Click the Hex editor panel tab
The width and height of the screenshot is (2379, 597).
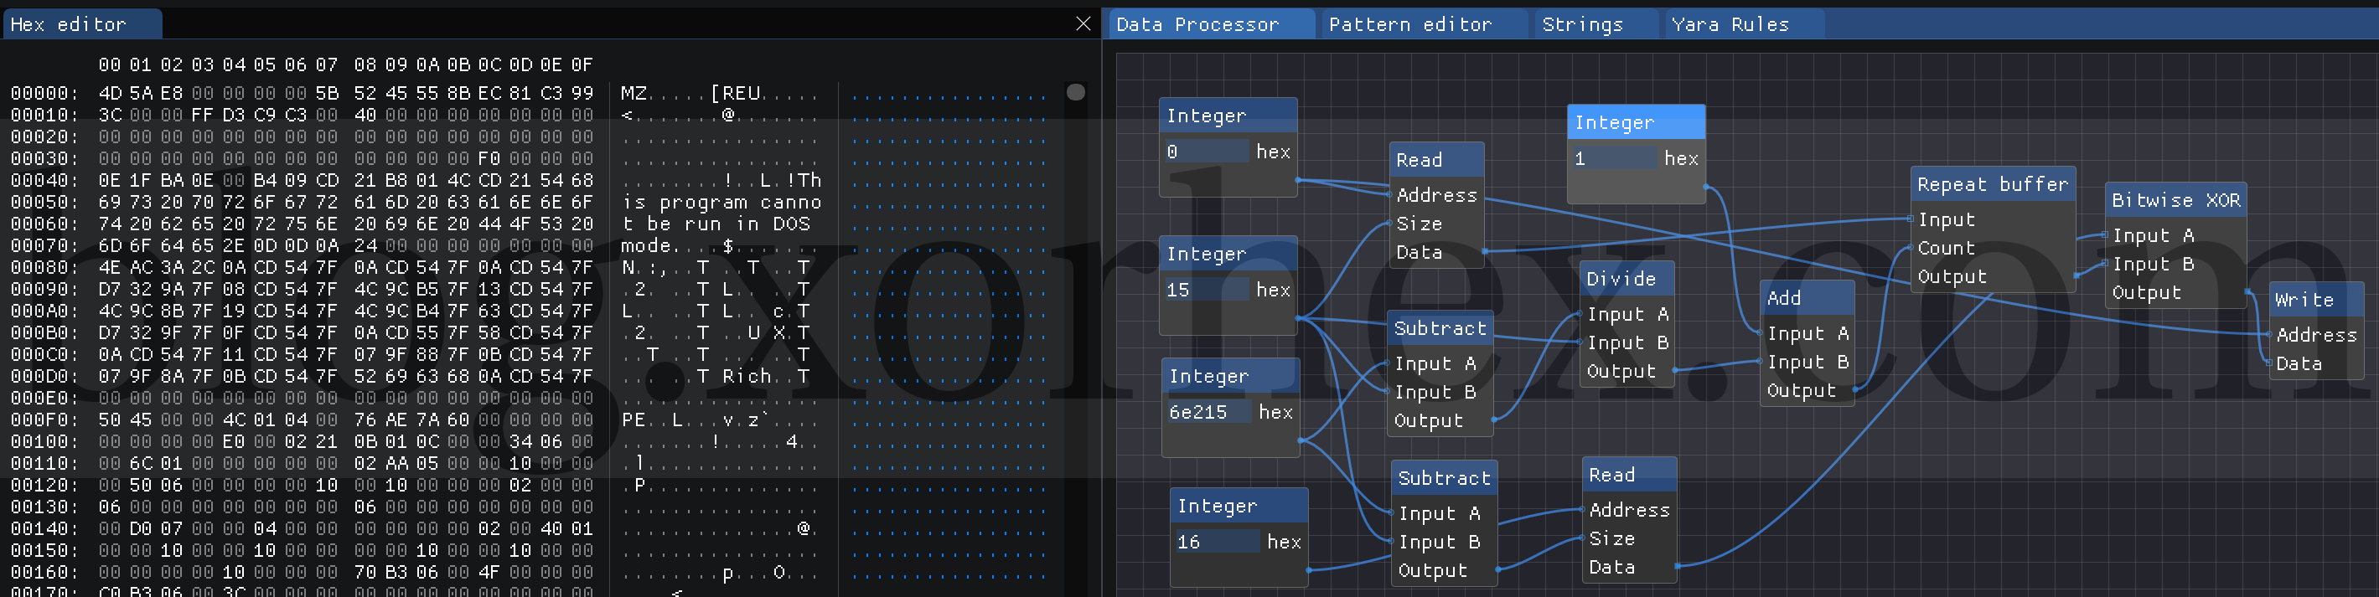[69, 25]
